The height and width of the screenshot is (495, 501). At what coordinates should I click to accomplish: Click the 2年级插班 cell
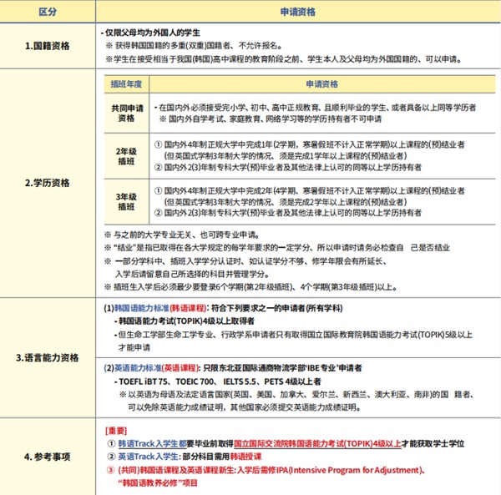click(127, 156)
